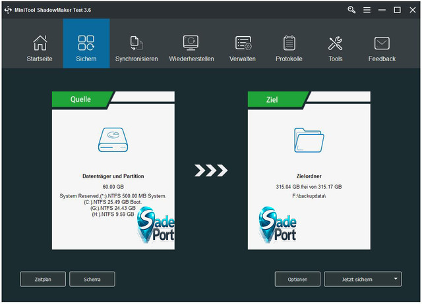
Task: Click the Zielordner label
Action: (309, 176)
